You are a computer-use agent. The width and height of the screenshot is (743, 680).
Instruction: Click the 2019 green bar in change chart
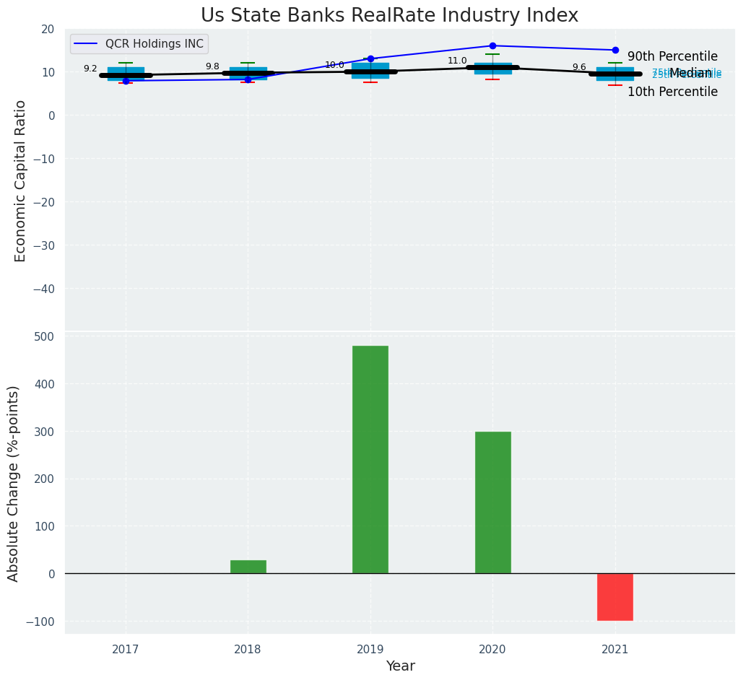(x=370, y=460)
